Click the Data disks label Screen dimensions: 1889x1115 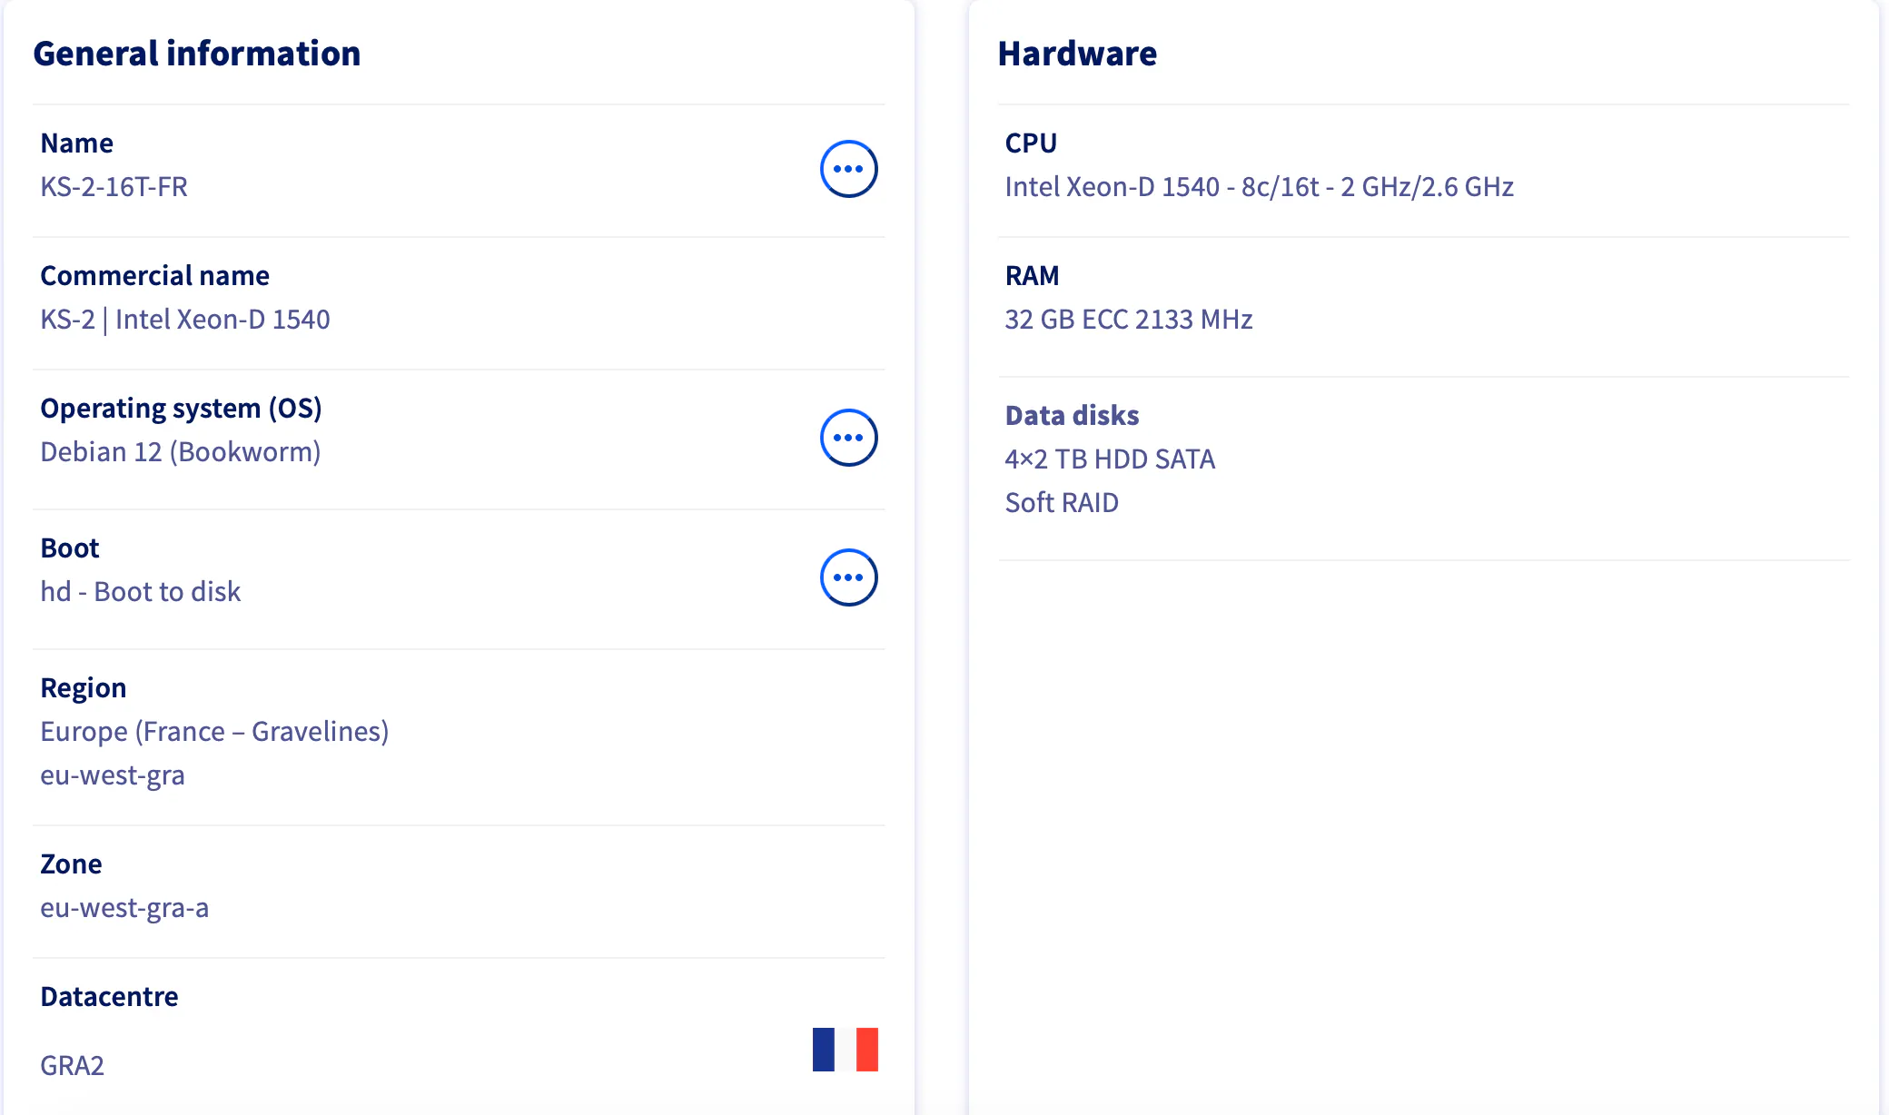1072,416
